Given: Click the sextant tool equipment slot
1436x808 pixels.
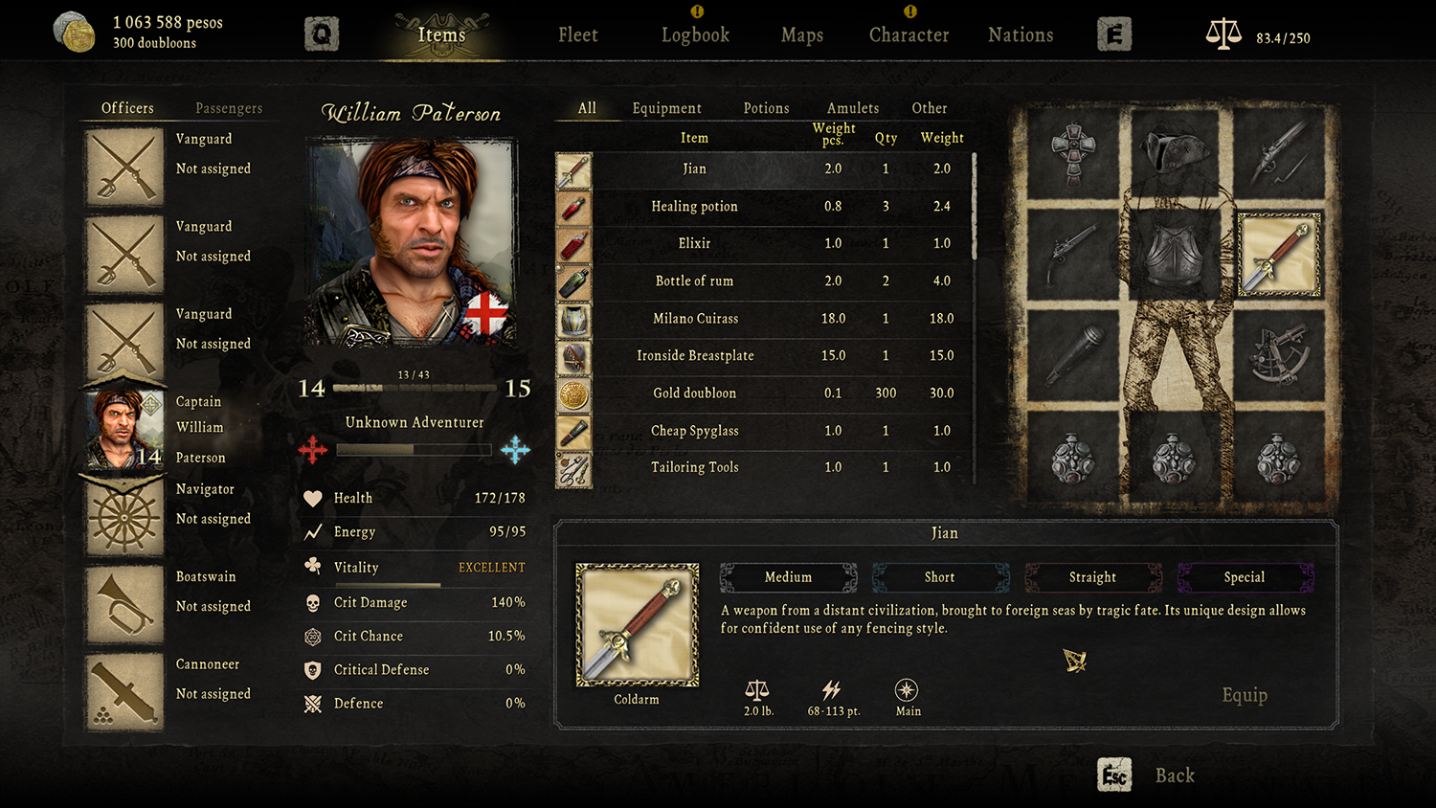Looking at the screenshot, I should pos(1279,354).
